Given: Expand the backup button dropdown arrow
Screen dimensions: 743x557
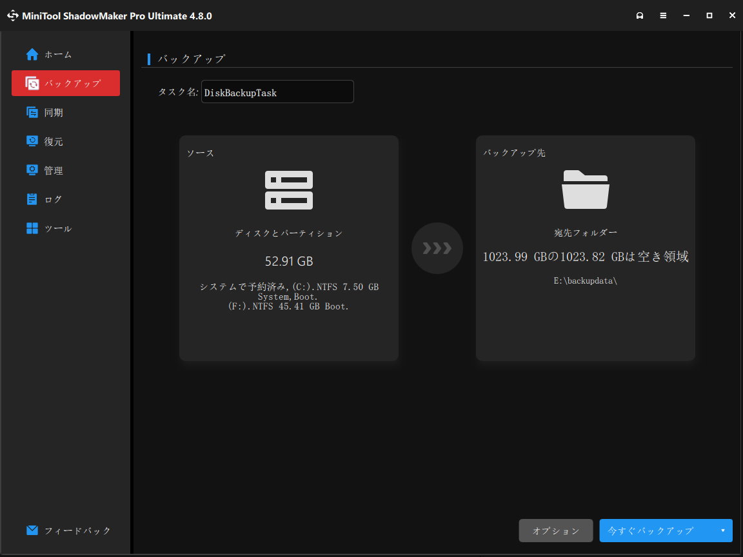Looking at the screenshot, I should click(722, 531).
